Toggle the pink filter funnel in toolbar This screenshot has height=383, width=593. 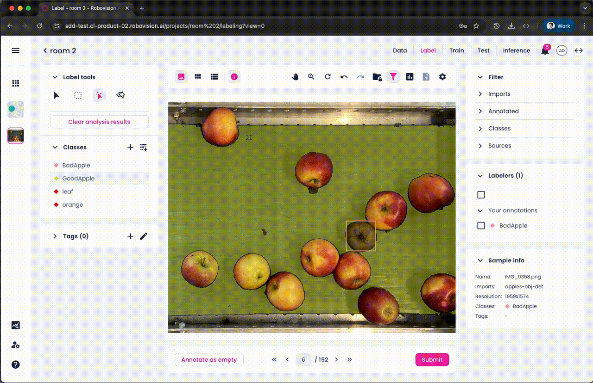click(x=393, y=77)
